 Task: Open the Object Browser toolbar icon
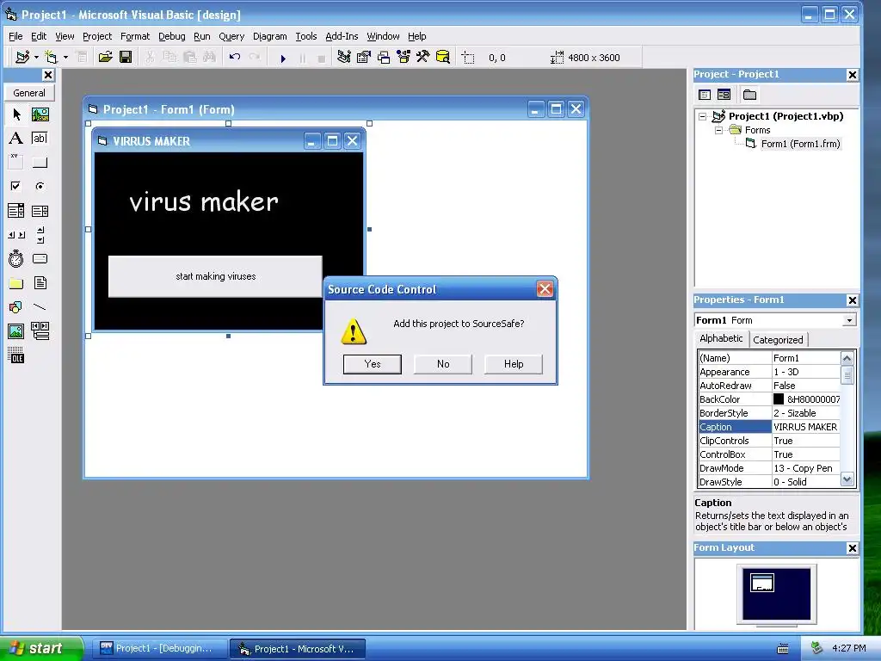pyautogui.click(x=404, y=58)
